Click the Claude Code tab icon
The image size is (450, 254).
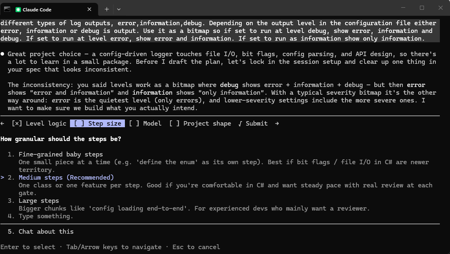pyautogui.click(x=18, y=9)
